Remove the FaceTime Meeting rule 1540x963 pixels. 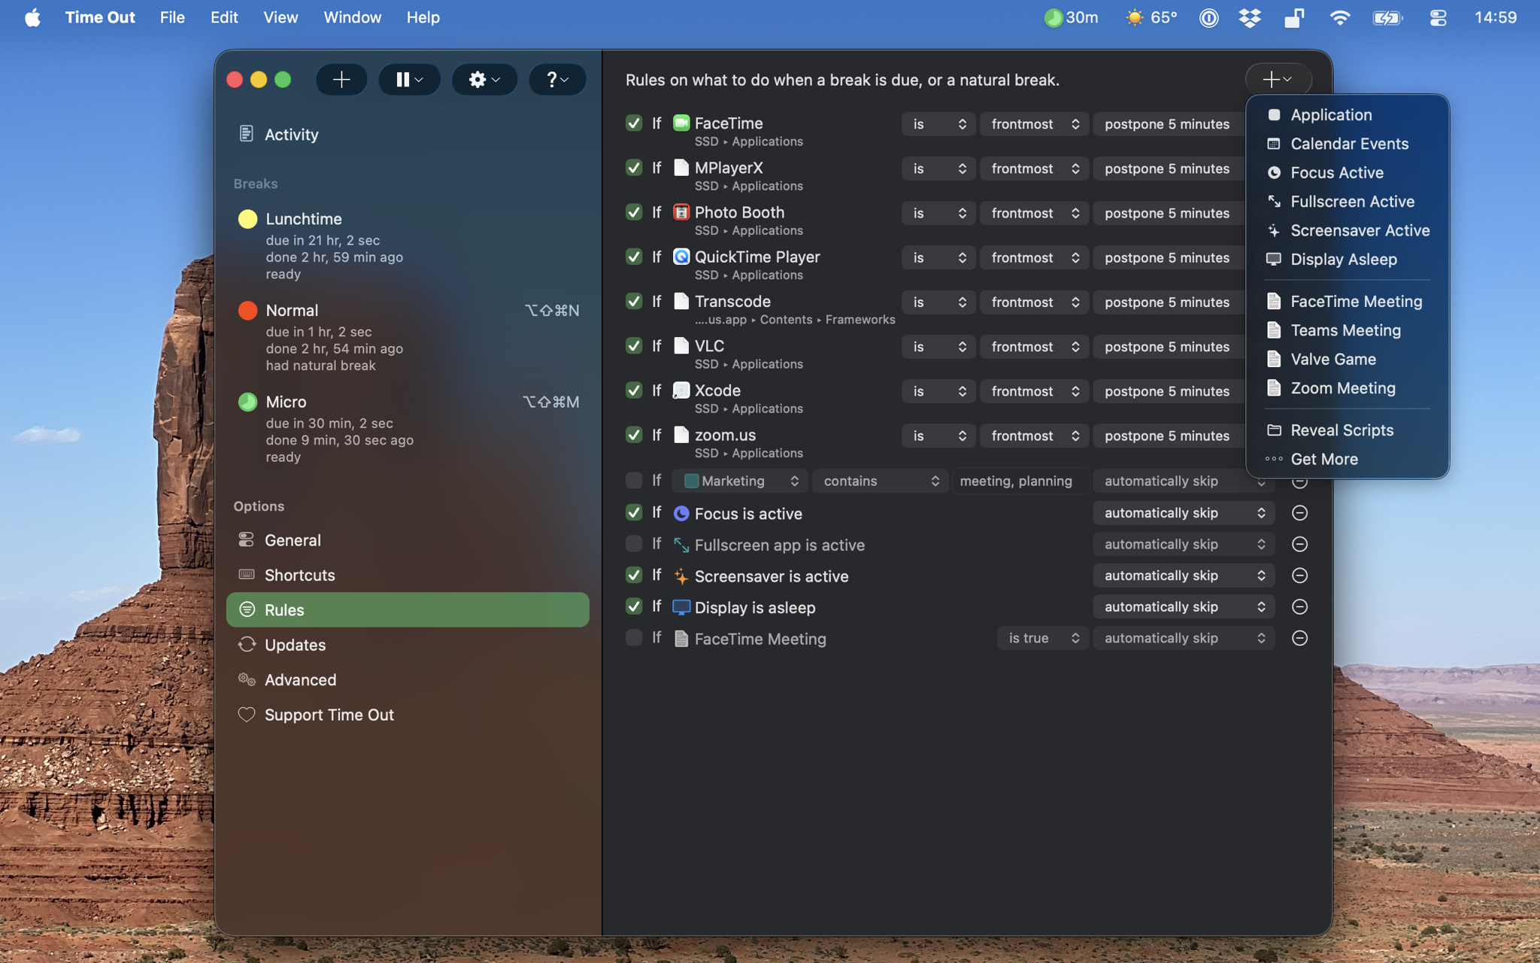pos(1299,638)
